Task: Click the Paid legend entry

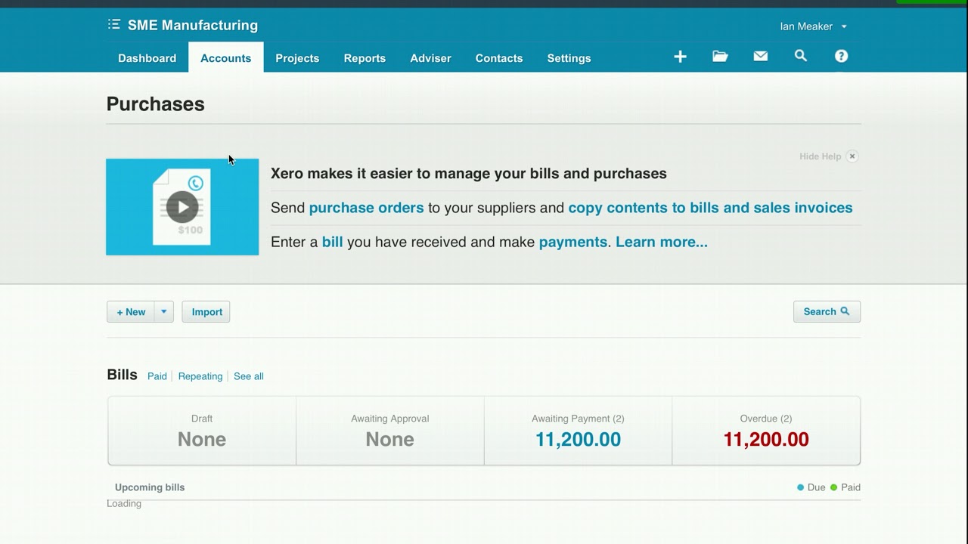Action: coord(845,487)
